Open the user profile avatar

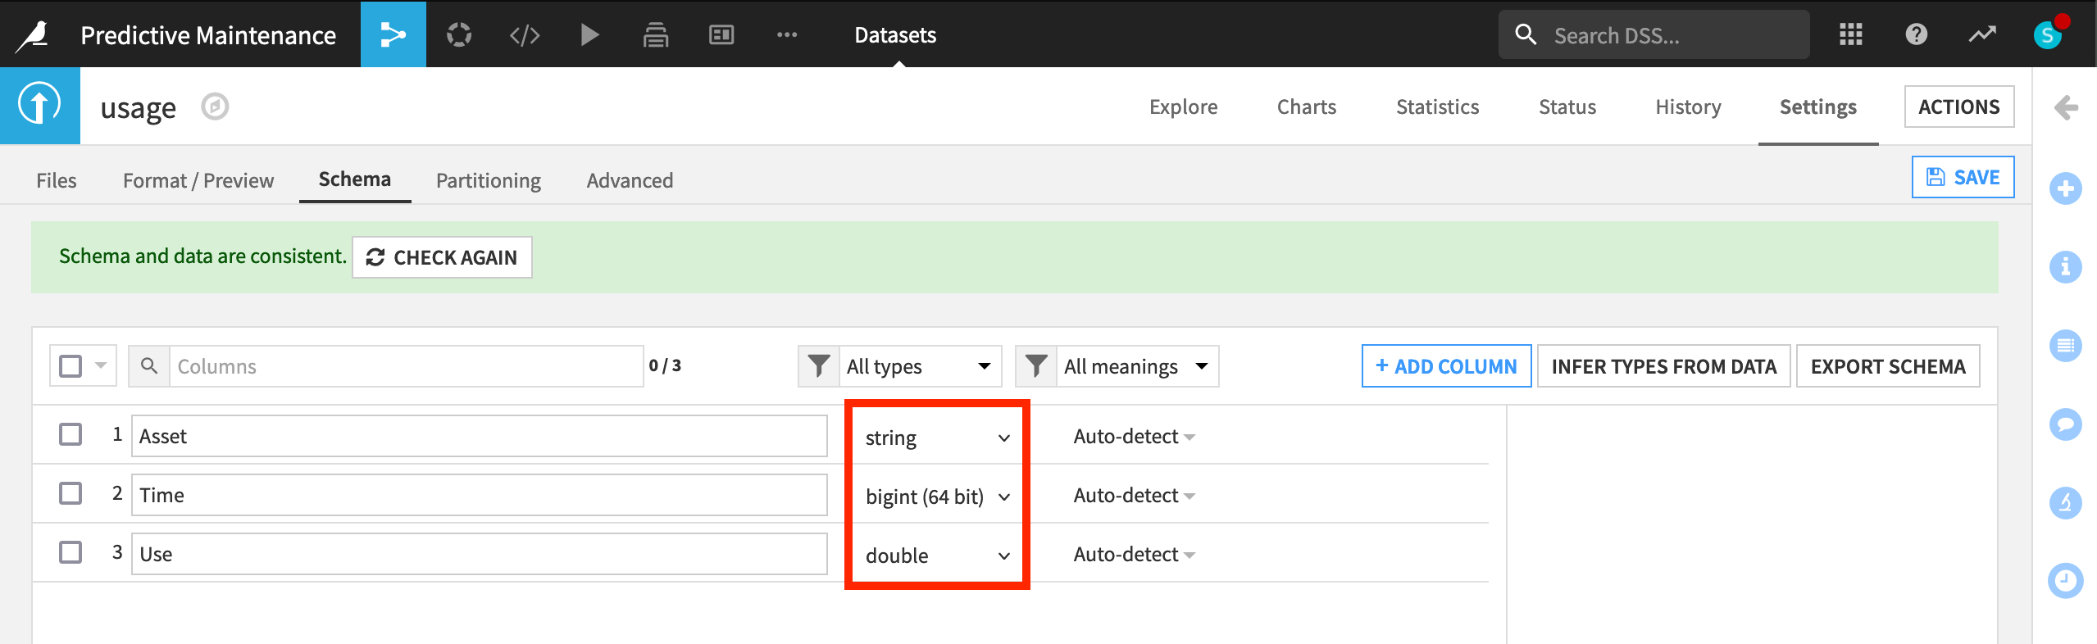tap(2048, 34)
